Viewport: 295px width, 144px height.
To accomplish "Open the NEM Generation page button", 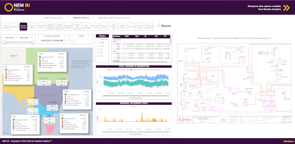I will click(5, 27).
